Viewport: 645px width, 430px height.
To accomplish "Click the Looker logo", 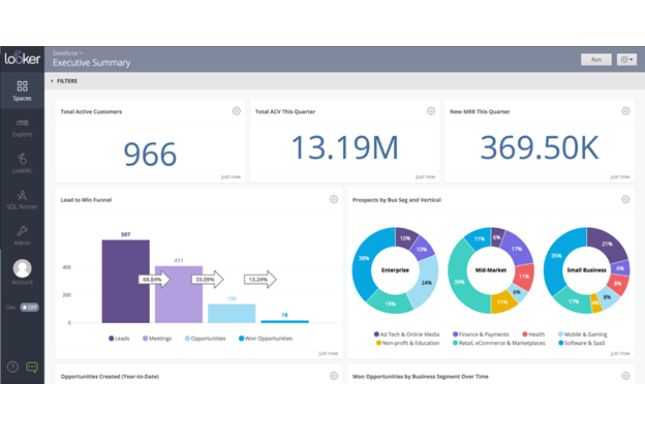I will click(x=22, y=58).
